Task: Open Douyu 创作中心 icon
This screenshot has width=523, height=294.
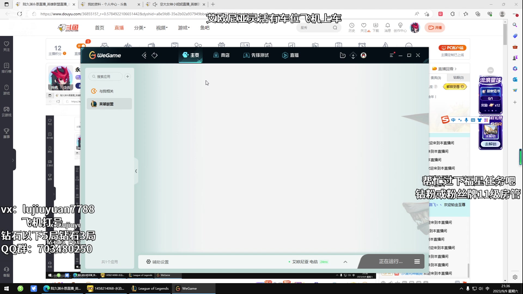Action: (x=400, y=27)
